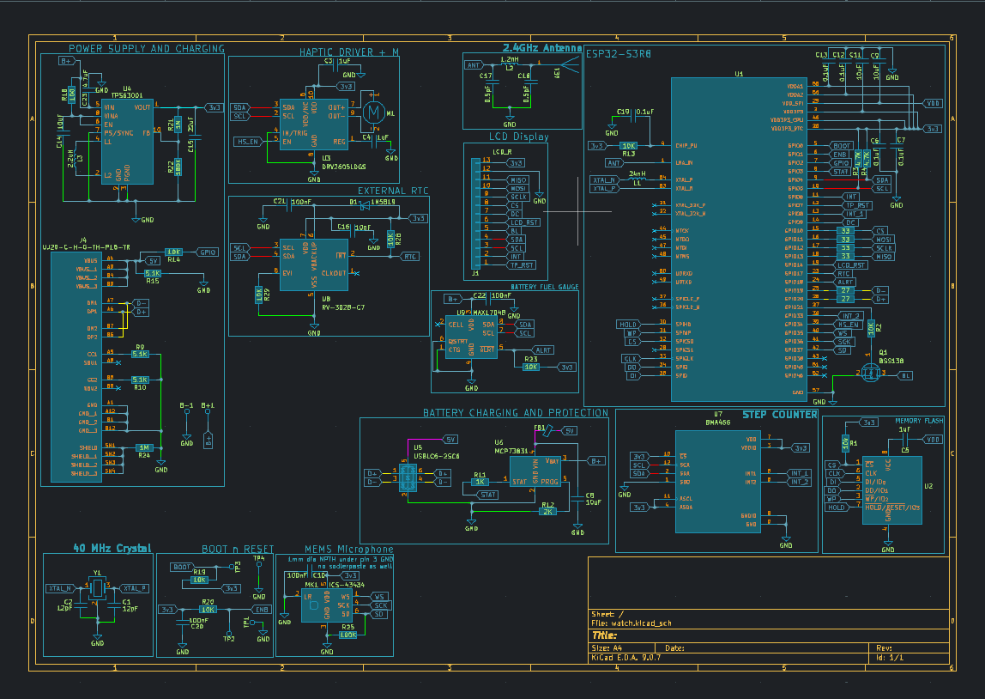
Task: Click the ALRT label in fuel gauge block
Action: tap(543, 350)
